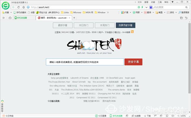Open the 谷歌 bookmark

tap(31, 12)
